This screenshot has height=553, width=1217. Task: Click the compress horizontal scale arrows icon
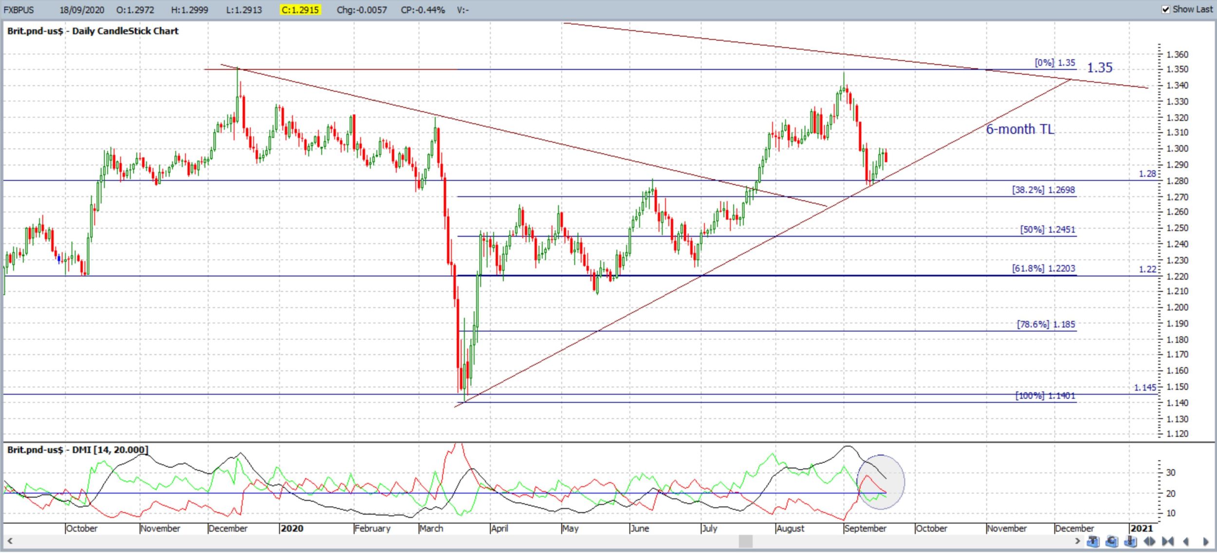(1168, 541)
